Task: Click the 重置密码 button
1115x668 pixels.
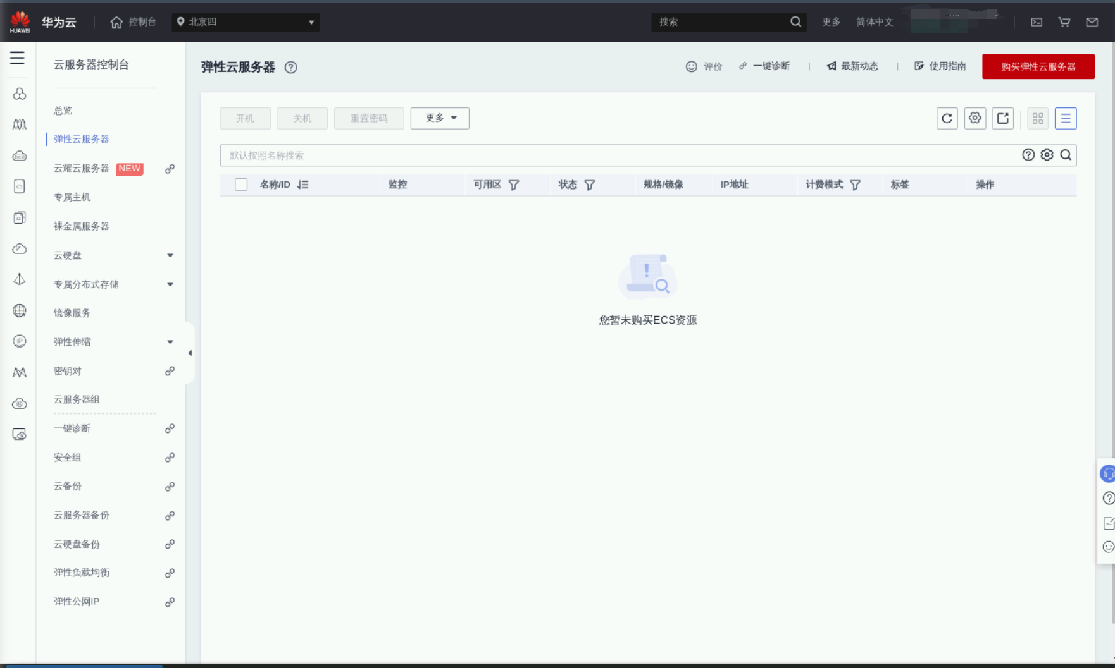Action: point(369,118)
